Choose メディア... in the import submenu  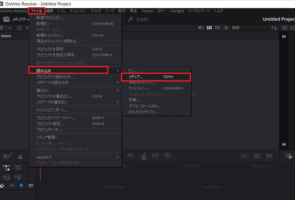pyautogui.click(x=156, y=77)
